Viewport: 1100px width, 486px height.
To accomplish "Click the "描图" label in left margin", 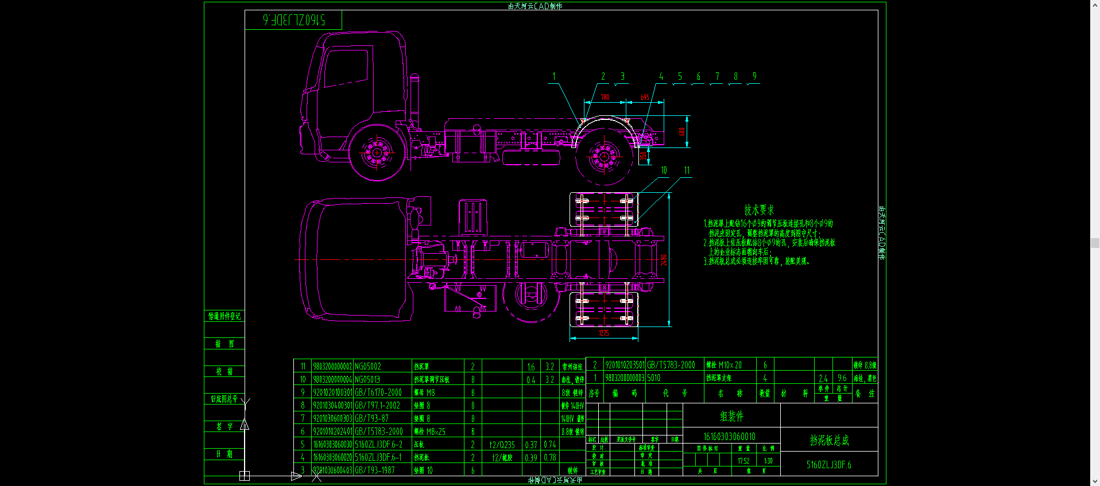I will click(x=224, y=344).
